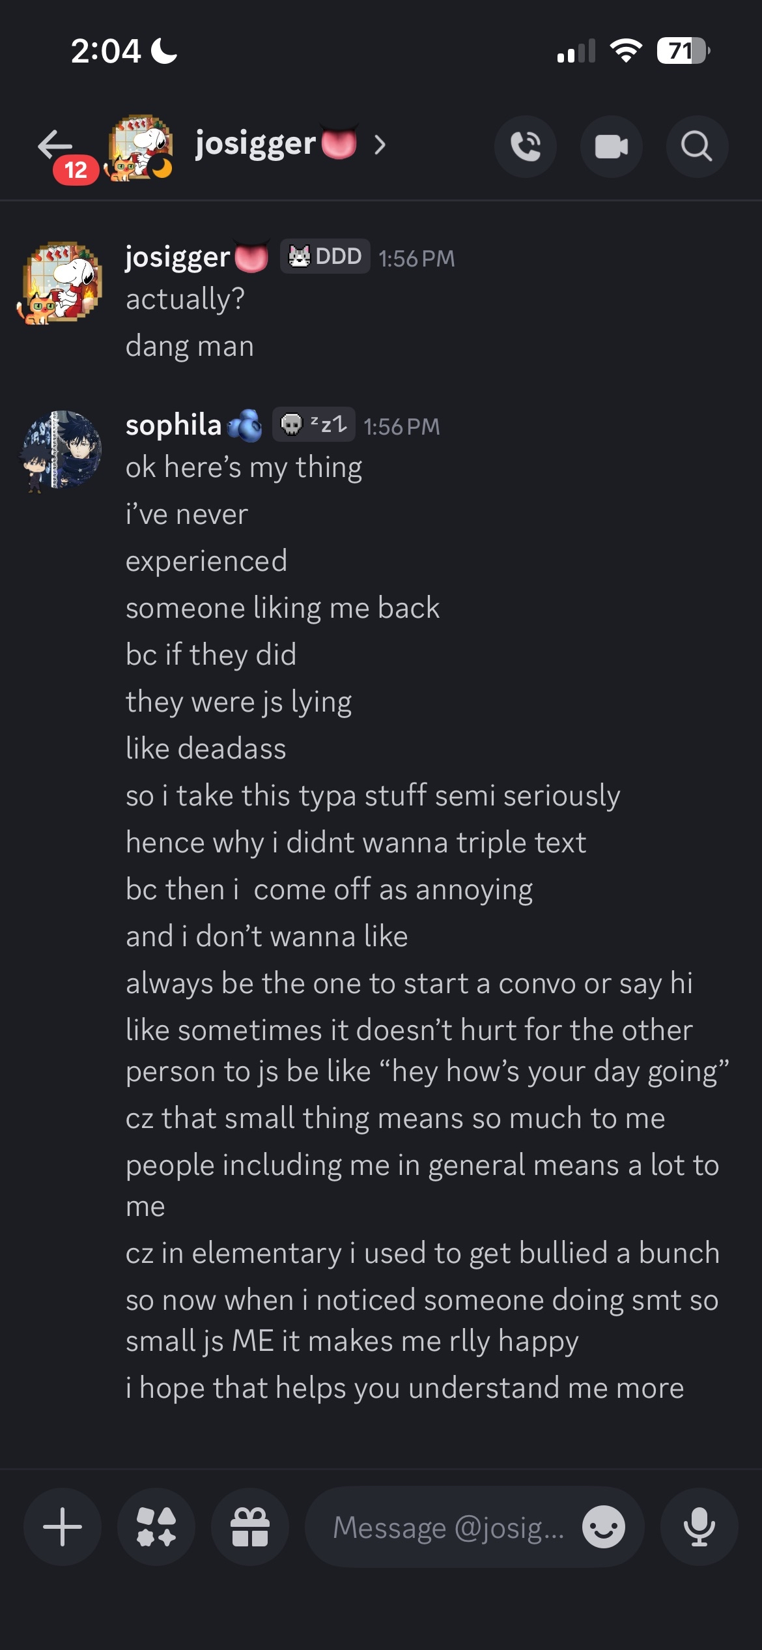This screenshot has width=762, height=1650.
Task: Start a voice call
Action: click(526, 146)
